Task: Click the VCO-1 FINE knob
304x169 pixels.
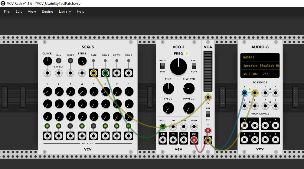Action: [168, 89]
